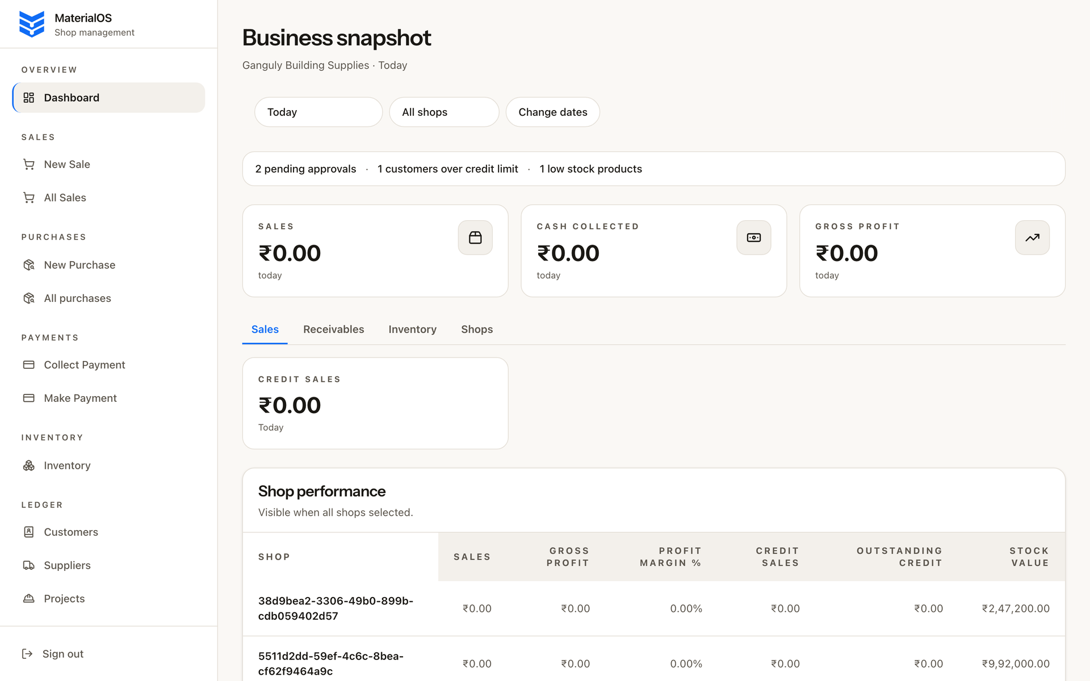The height and width of the screenshot is (681, 1090).
Task: Click stock value ₹9,92,000.00
Action: [x=1016, y=663]
